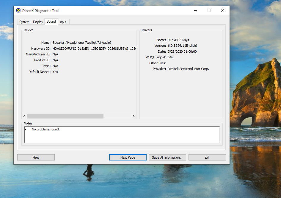Image resolution: width=281 pixels, height=198 pixels.
Task: Go to the Input tab
Action: pyautogui.click(x=63, y=22)
